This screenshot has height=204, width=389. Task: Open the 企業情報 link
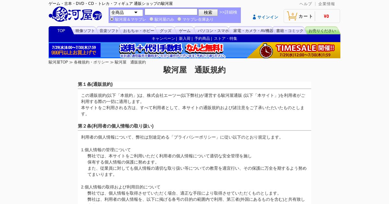coord(326,4)
